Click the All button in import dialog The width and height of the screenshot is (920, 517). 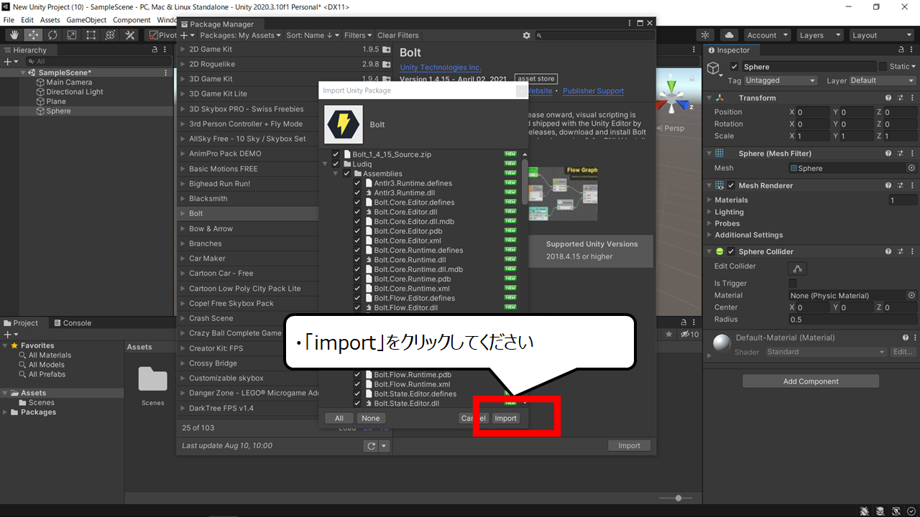(339, 419)
